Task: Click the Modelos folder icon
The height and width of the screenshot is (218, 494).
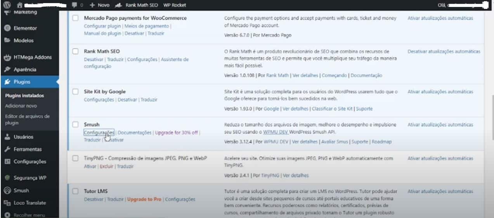Action: tap(7, 40)
